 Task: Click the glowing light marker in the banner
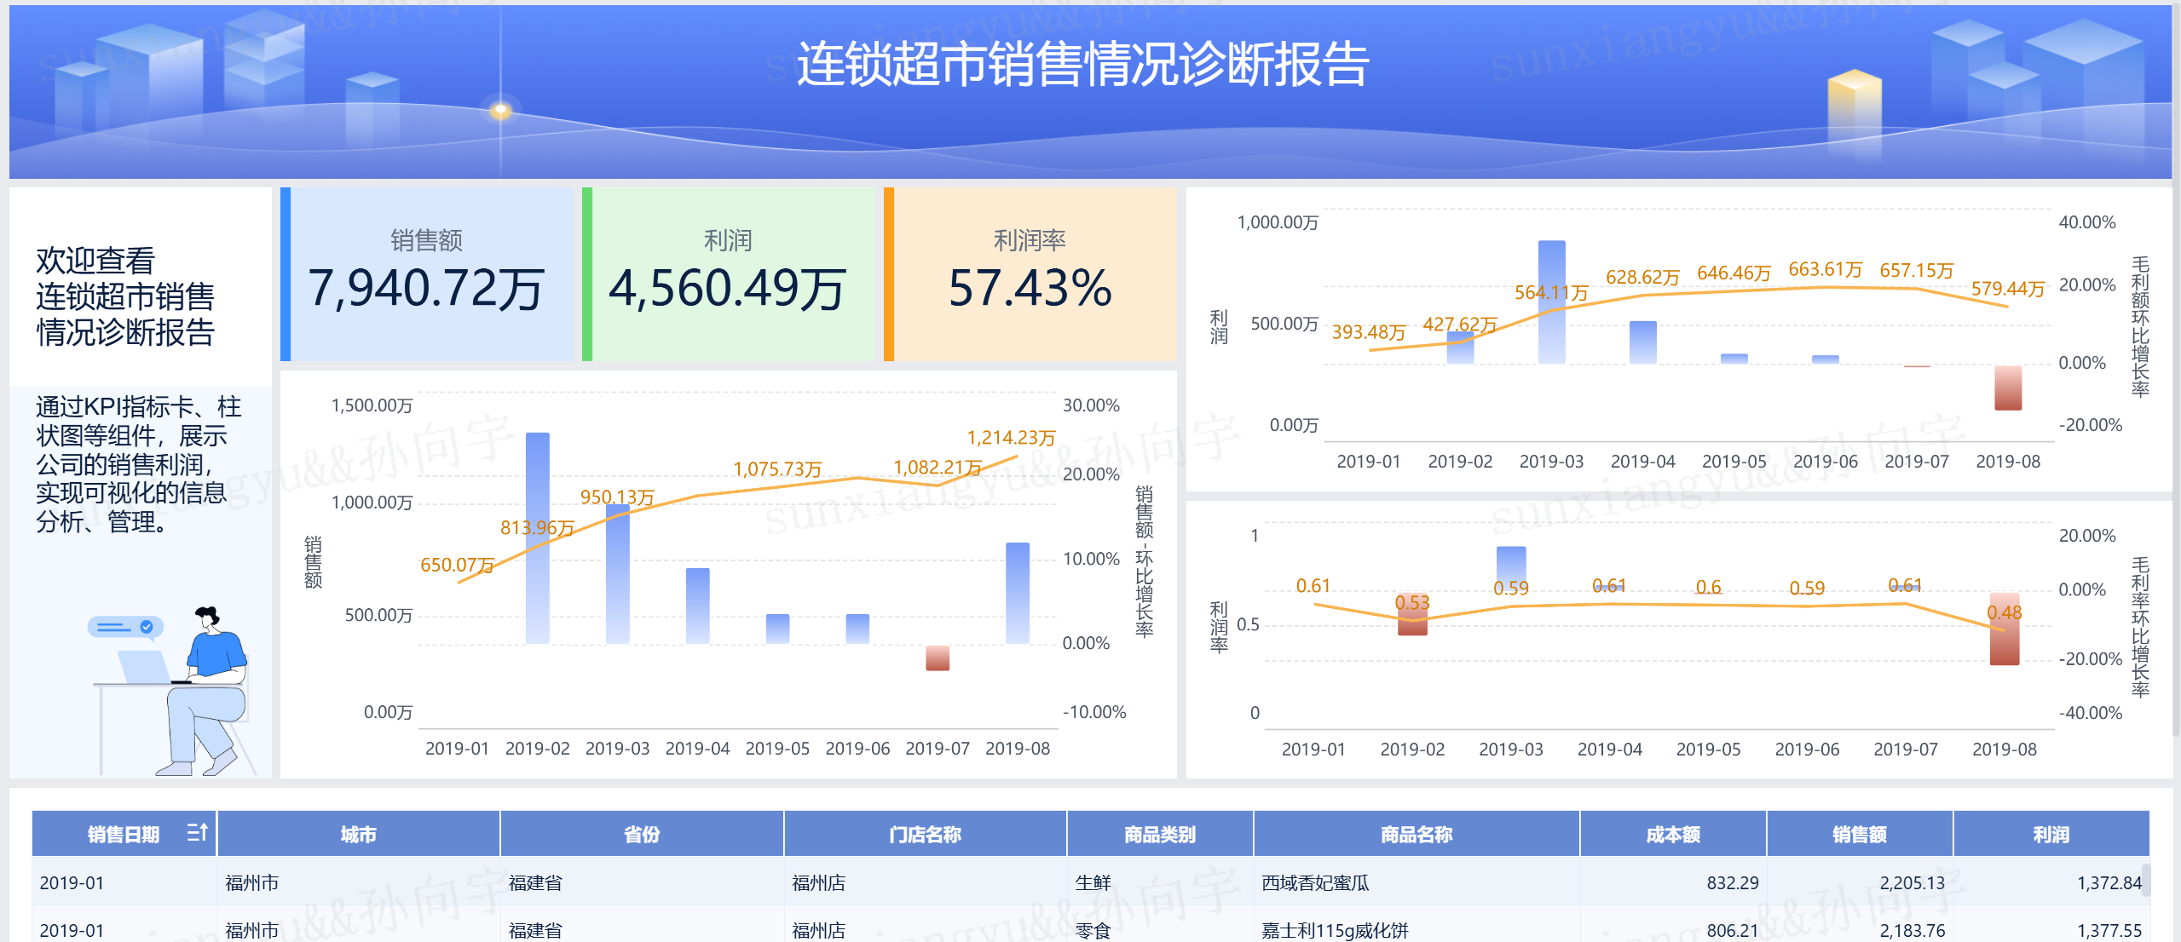pyautogui.click(x=500, y=110)
